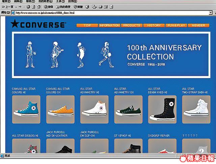Click the running figure with bag in banner
This screenshot has height=164, width=216.
click(x=106, y=55)
